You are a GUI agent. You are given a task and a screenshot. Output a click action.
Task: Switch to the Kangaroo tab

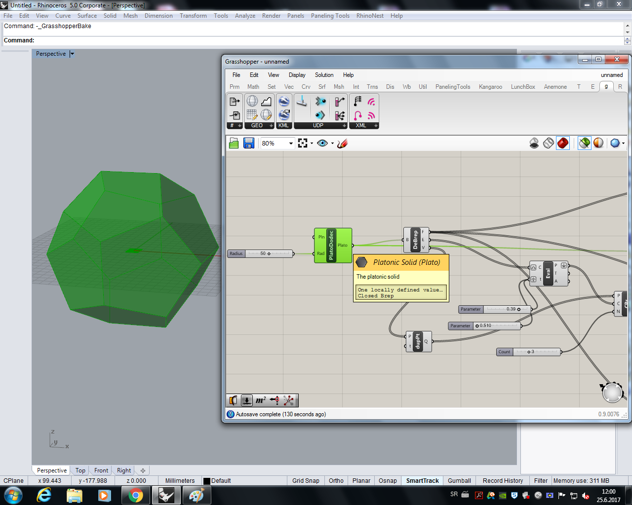coord(490,87)
